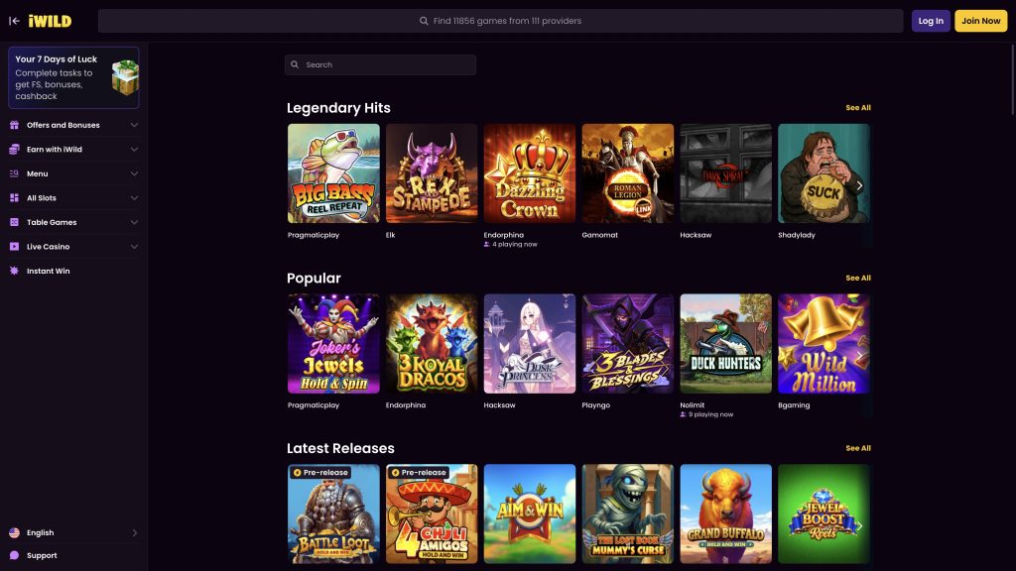
Task: Expand the Menu section chevron
Action: (x=134, y=173)
